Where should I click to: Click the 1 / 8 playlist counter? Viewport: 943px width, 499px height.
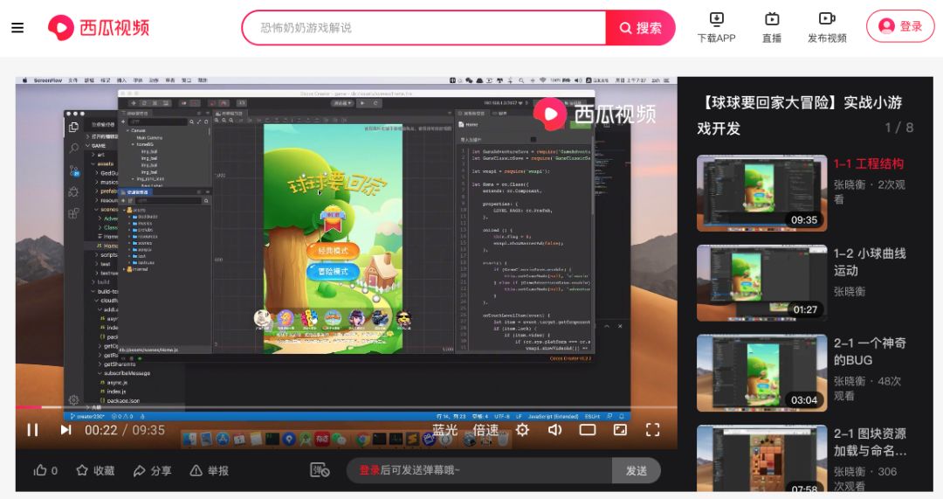pos(899,128)
